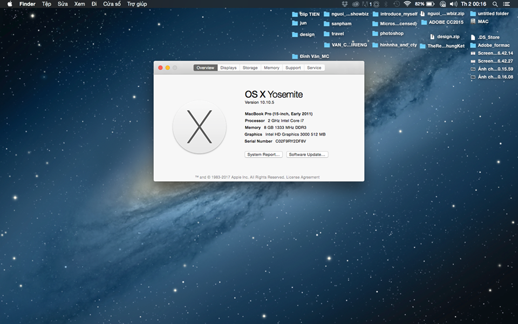Switch to the Displays tab
Viewport: 518px width, 324px height.
(228, 68)
